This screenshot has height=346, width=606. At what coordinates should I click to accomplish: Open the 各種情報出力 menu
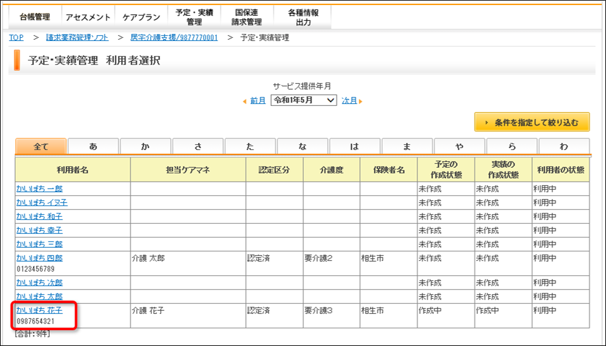(303, 18)
